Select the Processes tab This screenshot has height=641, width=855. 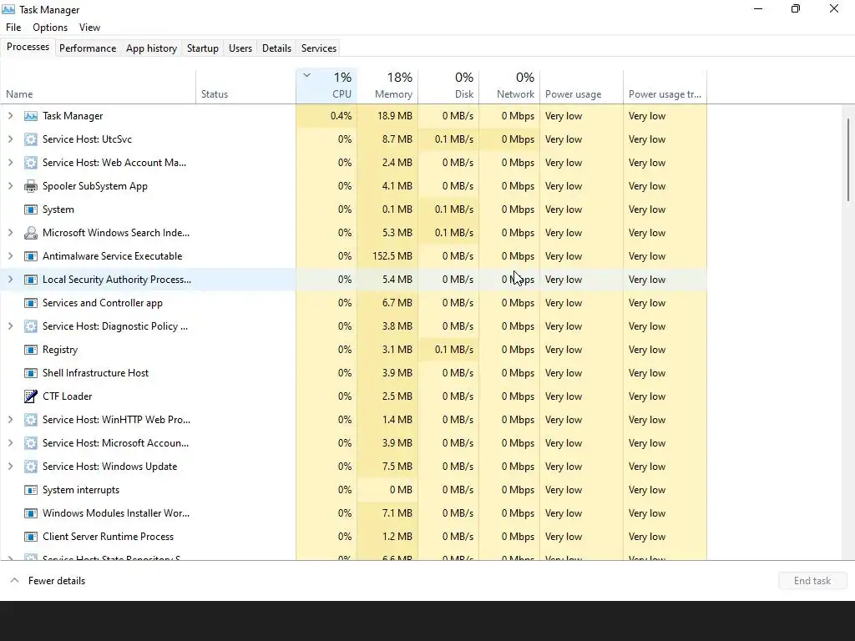coord(28,48)
